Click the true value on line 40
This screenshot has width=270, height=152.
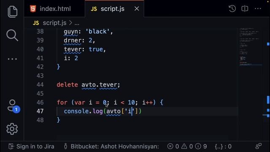click(96, 49)
